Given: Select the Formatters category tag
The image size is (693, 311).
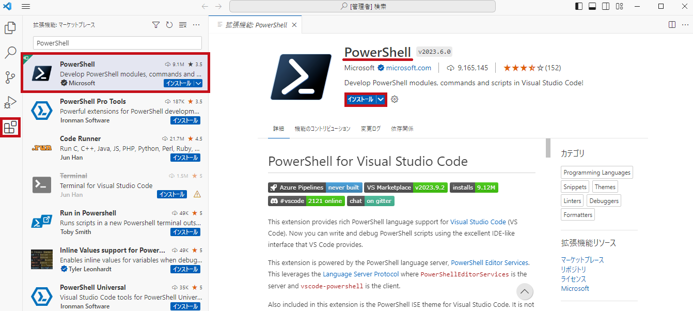Looking at the screenshot, I should 578,214.
